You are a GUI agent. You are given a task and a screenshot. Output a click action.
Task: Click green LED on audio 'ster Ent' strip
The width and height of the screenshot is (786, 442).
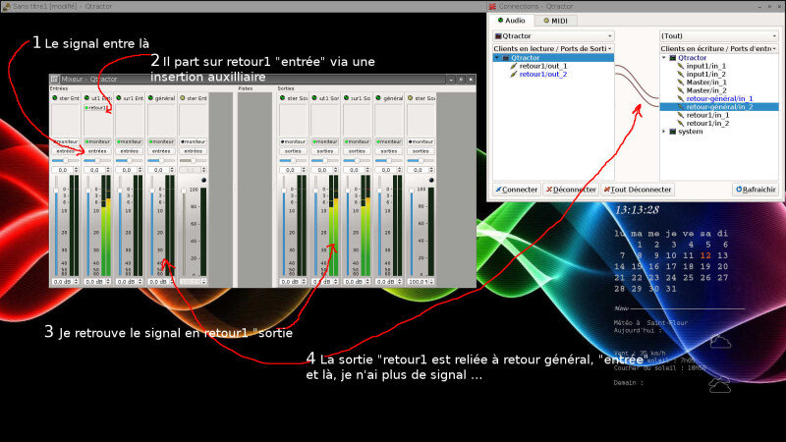tap(55, 98)
